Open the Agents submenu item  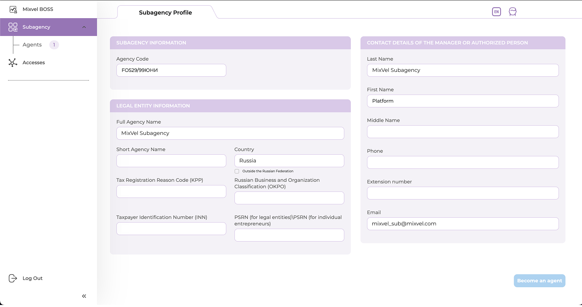pos(32,45)
